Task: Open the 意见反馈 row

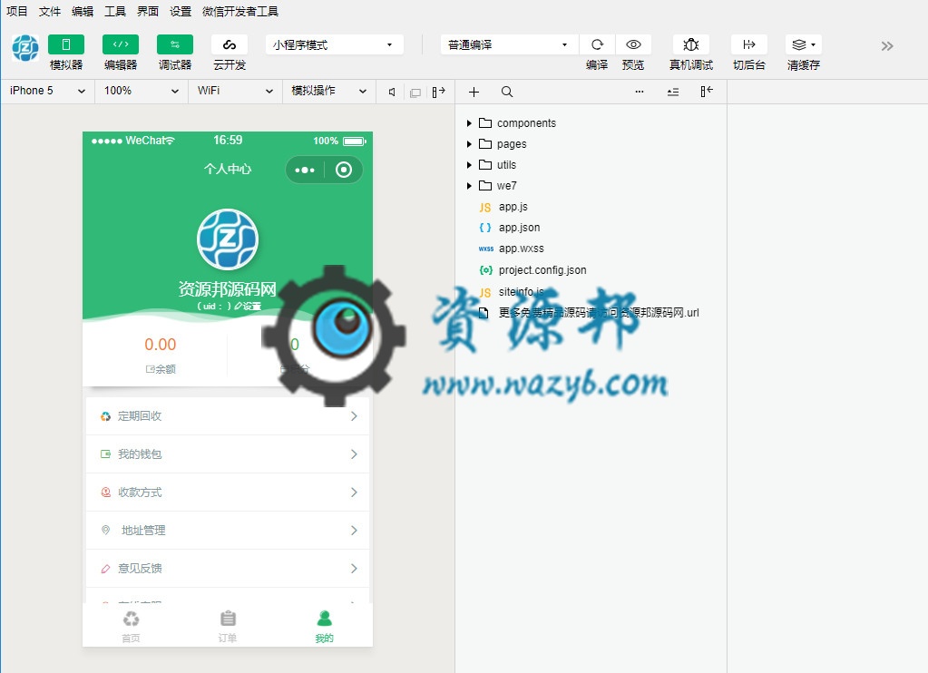Action: [228, 568]
